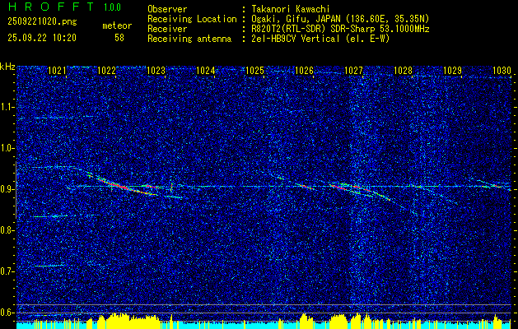
Task: Click the 1024 time axis marker
Action: pos(206,70)
